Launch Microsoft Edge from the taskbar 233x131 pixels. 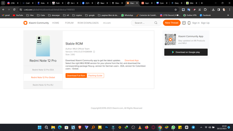(x=60, y=127)
